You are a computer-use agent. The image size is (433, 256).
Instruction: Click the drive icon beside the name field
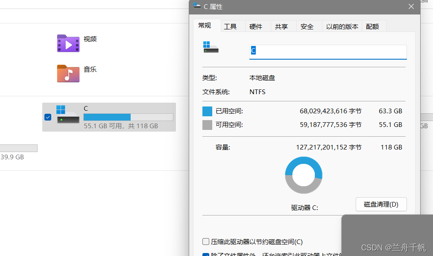211,47
